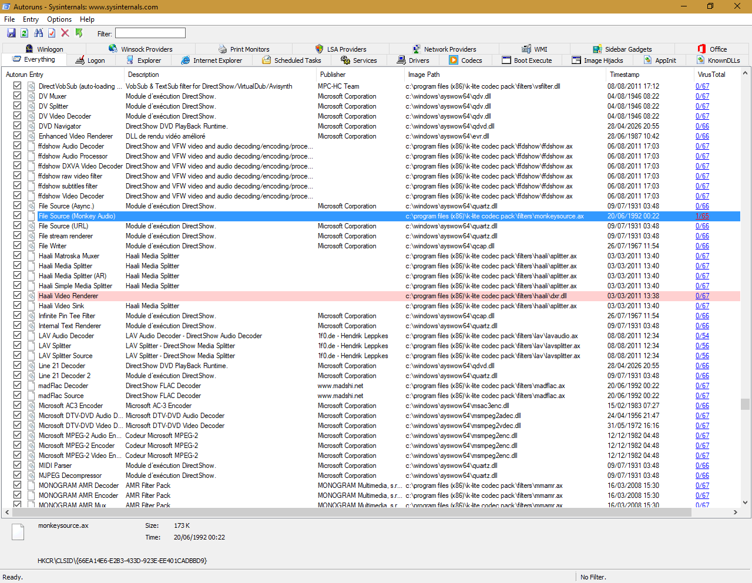Open VirusTotal link for Microsoft AC3 Encoder
The image size is (752, 583).
tap(702, 406)
